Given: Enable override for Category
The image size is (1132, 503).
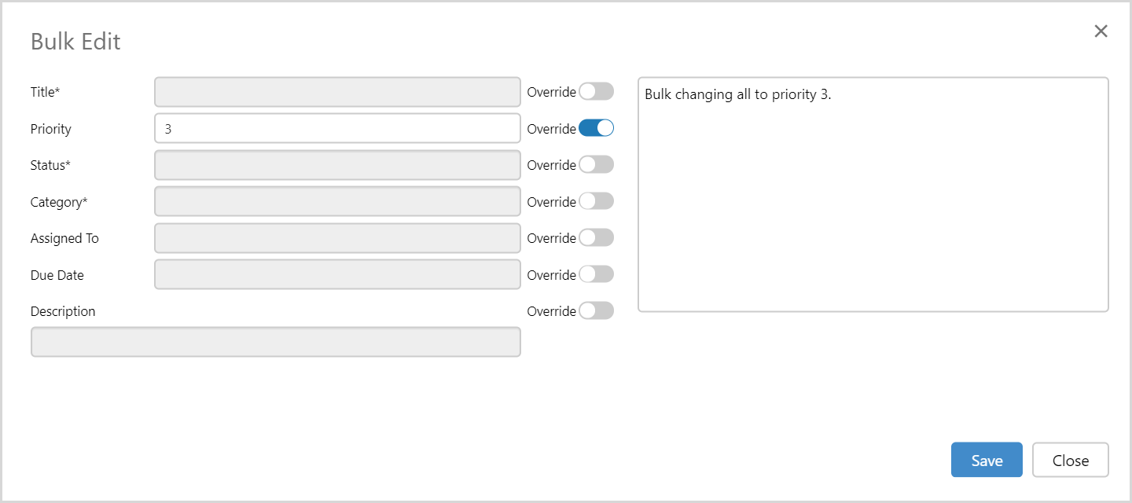Looking at the screenshot, I should [x=596, y=201].
